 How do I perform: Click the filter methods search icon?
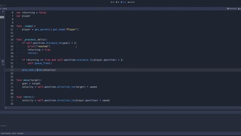tap(3, 64)
